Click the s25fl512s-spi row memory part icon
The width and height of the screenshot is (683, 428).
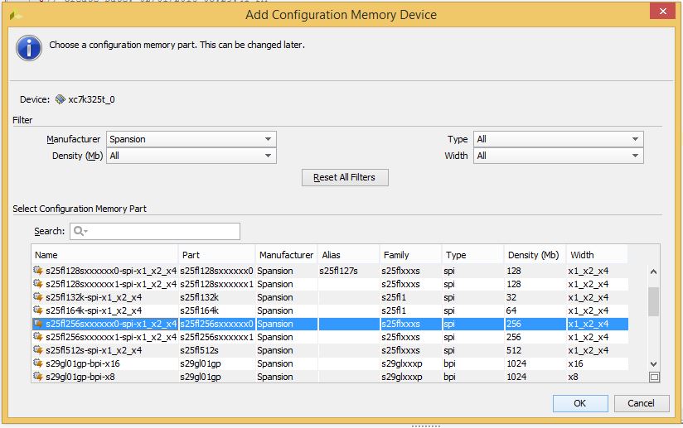[38, 350]
